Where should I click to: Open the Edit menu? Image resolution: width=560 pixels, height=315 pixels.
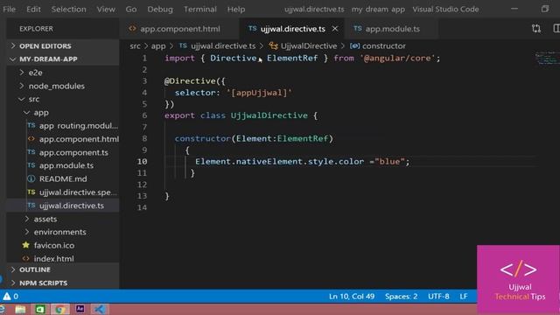coord(33,10)
